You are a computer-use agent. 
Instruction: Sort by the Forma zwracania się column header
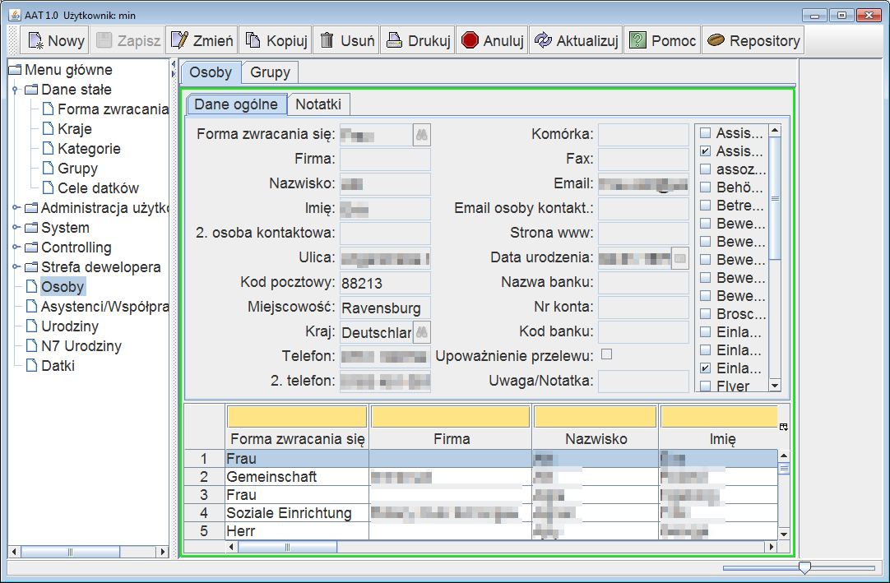tap(298, 439)
